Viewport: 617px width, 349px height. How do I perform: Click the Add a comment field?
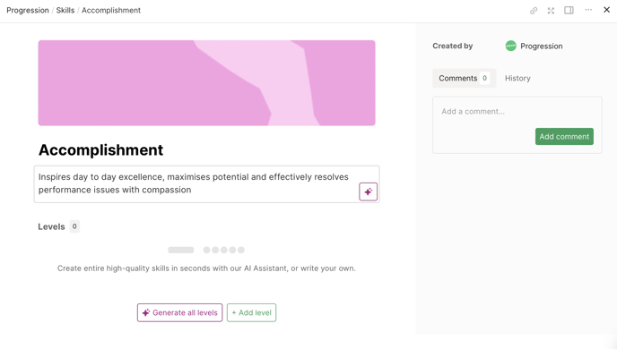pyautogui.click(x=517, y=112)
